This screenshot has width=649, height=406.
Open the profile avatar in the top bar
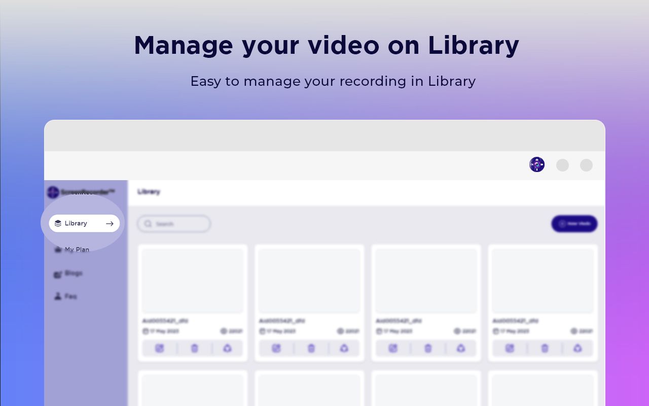[536, 164]
